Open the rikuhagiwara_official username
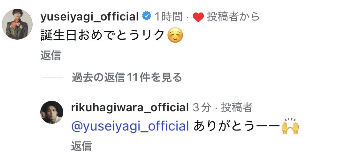The height and width of the screenshot is (159, 351). click(130, 108)
